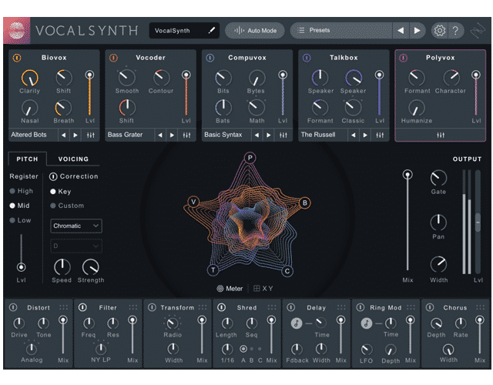Image resolution: width=493 pixels, height=385 pixels.
Task: Click the pitch Register Lvl slider handle
Action: [x=21, y=267]
